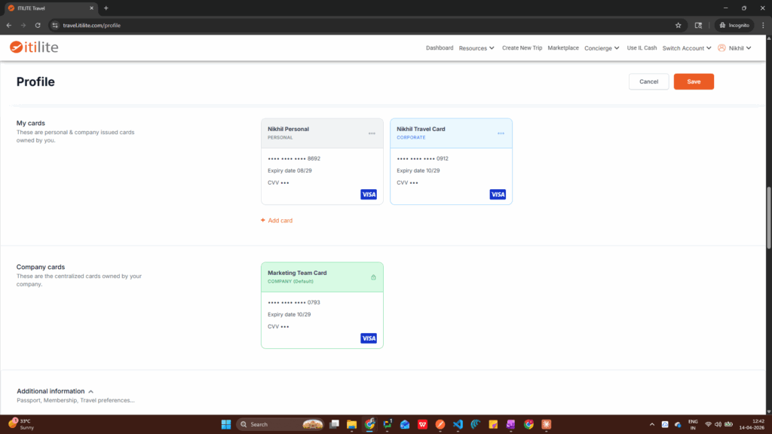Click lock icon on Marketing Team Card

[x=373, y=277]
